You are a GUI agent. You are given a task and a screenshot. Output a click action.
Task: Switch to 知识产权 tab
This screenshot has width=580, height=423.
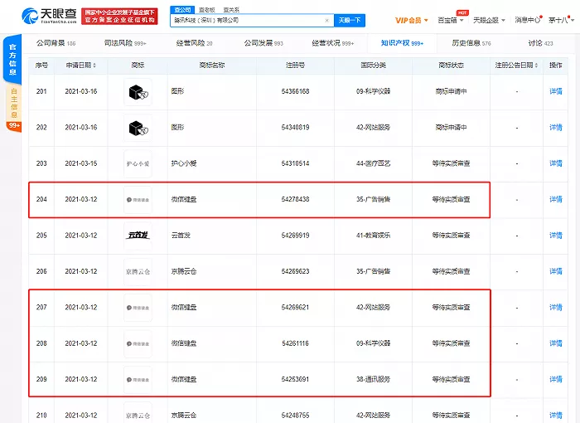(402, 43)
